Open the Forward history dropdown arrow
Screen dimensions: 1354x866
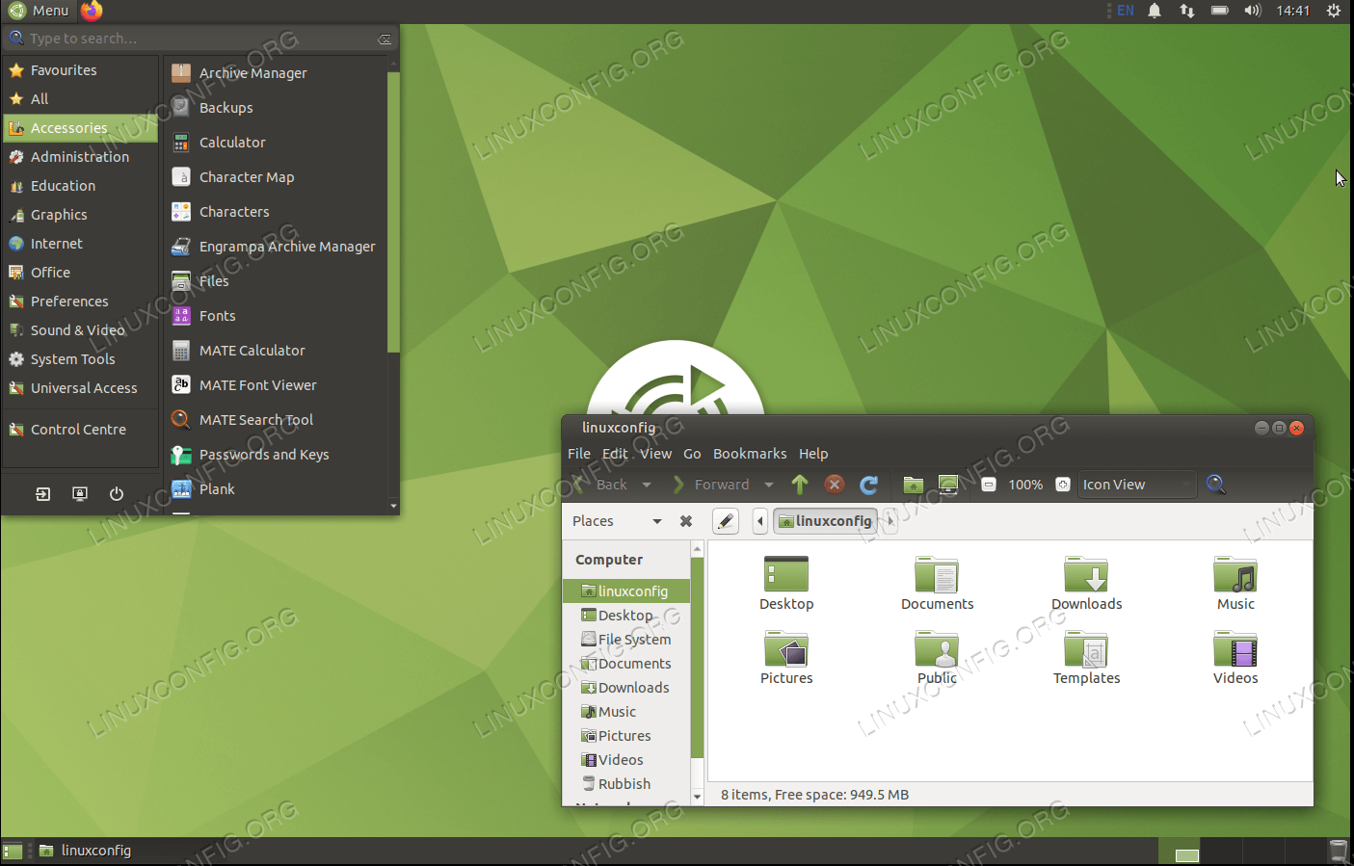[x=769, y=485]
